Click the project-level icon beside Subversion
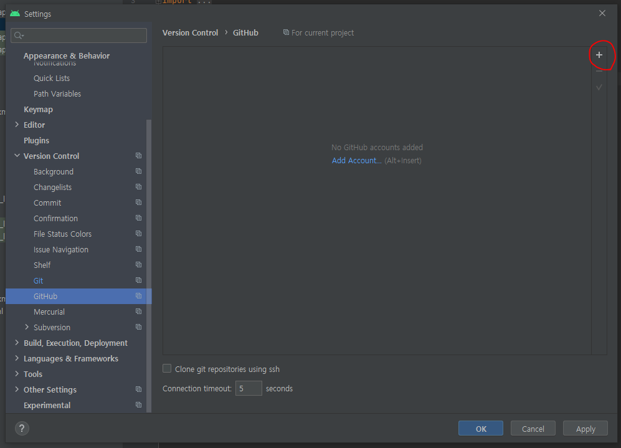Viewport: 621px width, 448px height. coord(138,326)
